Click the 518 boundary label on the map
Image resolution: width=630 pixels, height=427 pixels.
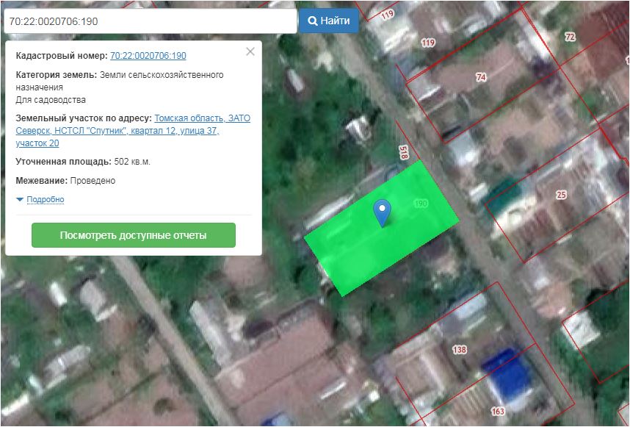(x=403, y=152)
